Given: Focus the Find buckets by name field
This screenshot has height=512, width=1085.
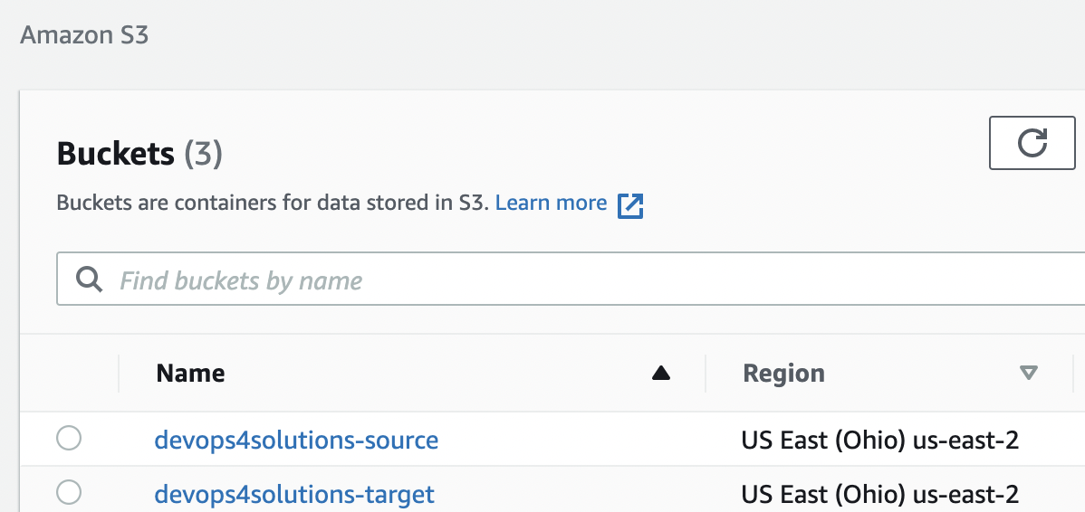Looking at the screenshot, I should 543,280.
